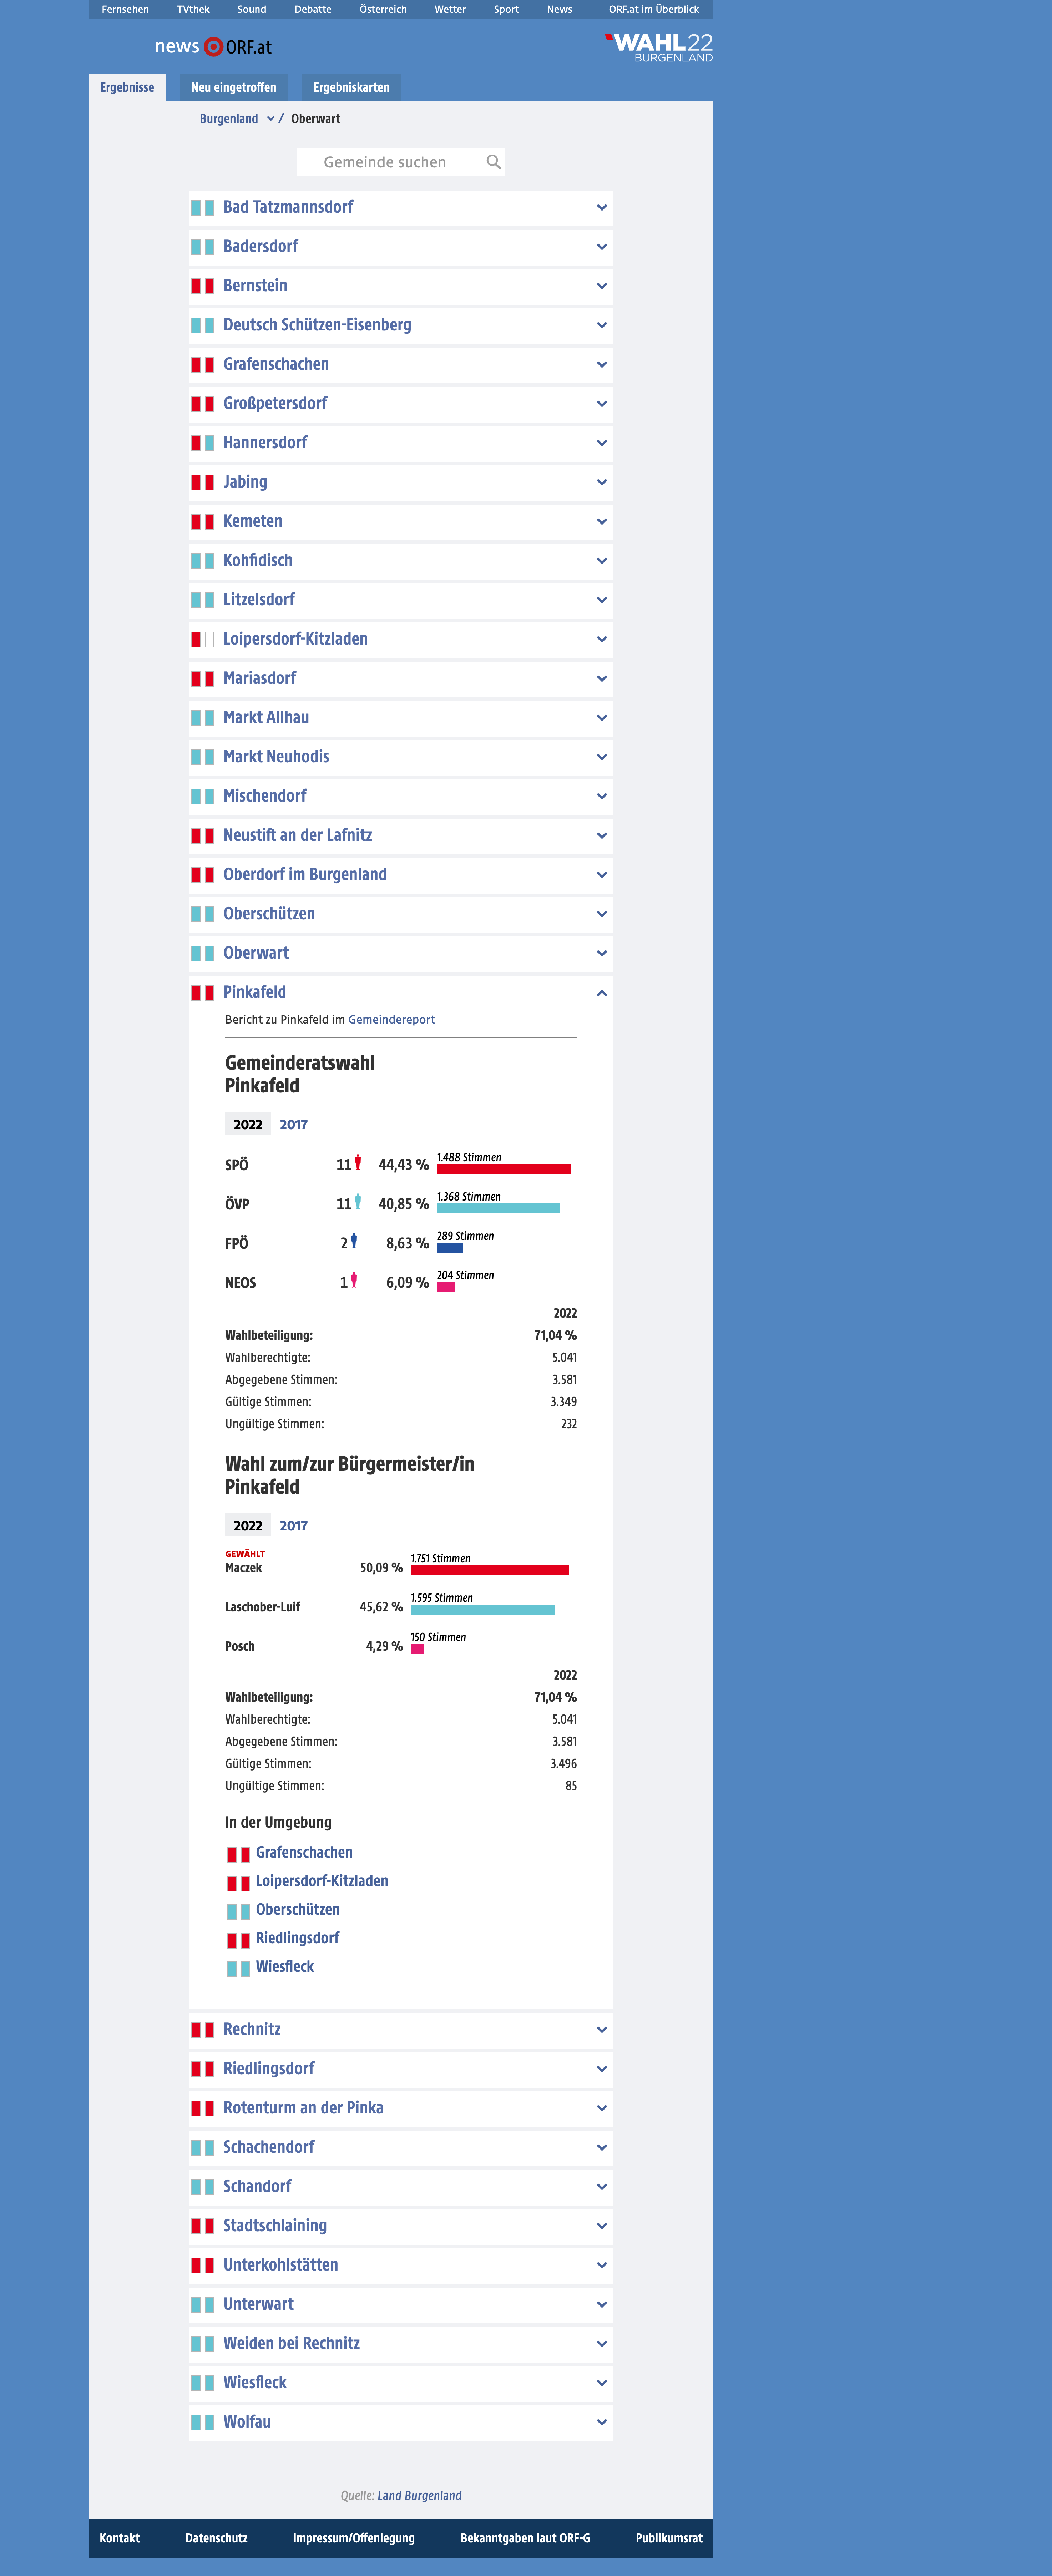Switch Bürgermeister results to 2017
1052x2576 pixels.
[293, 1525]
